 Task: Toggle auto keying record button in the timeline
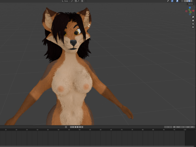[x=66, y=127]
